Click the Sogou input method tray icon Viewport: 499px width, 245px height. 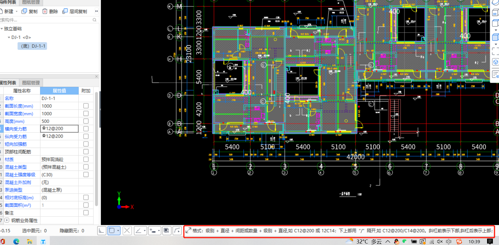click(x=459, y=241)
